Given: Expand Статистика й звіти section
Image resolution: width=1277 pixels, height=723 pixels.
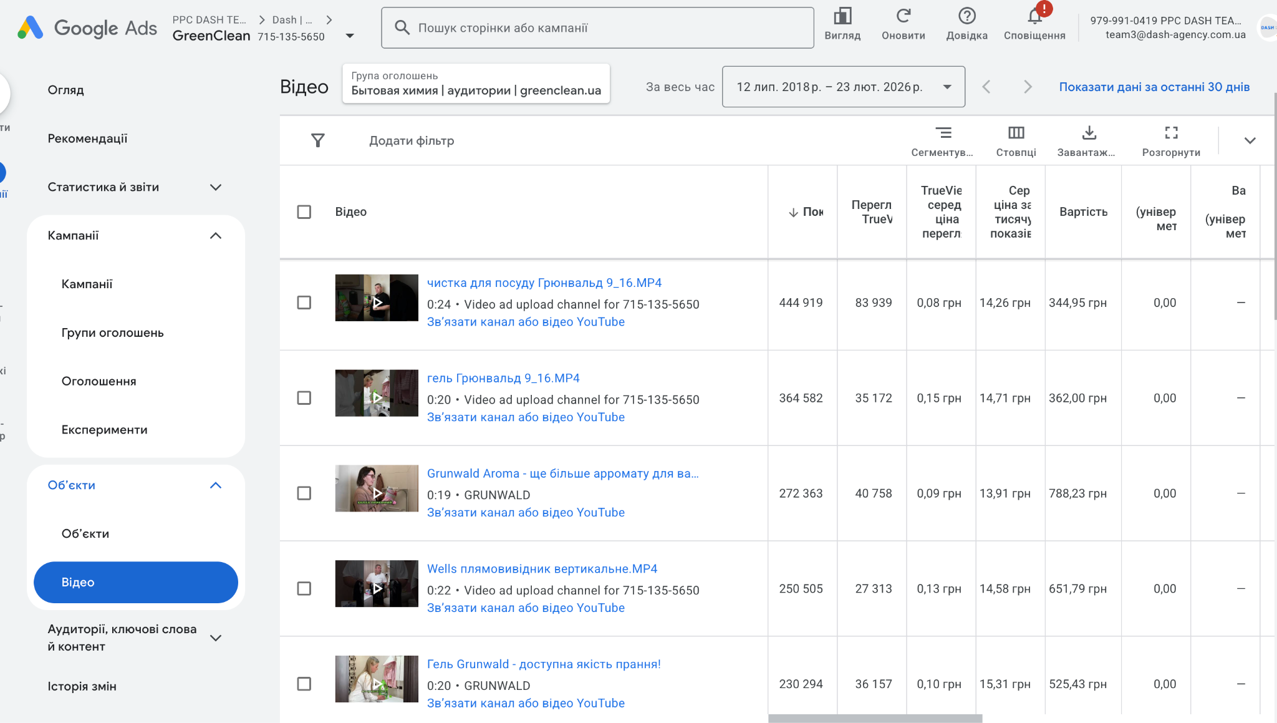Looking at the screenshot, I should (x=216, y=187).
